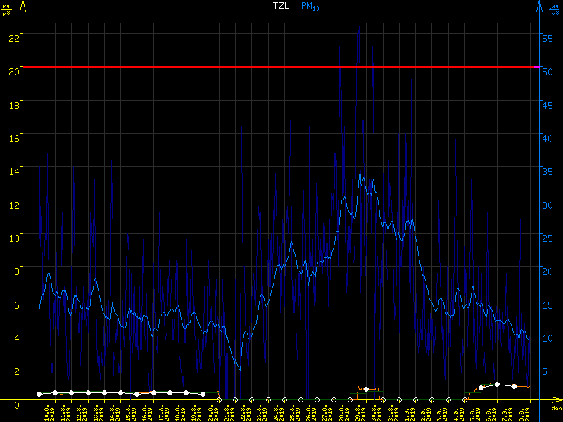The image size is (563, 422).
Task: Click the yellow left axis arrow tip
Action: click(24, 4)
